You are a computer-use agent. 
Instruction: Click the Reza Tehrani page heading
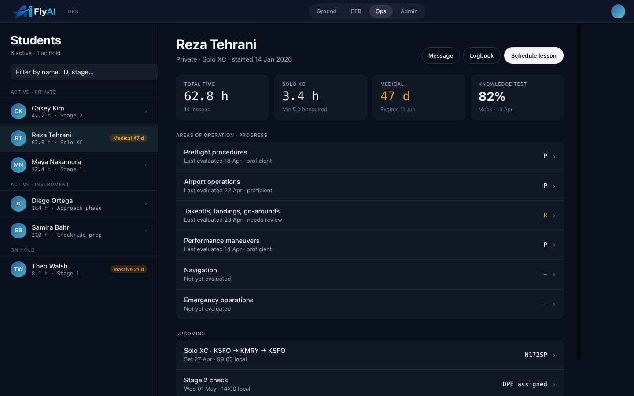(216, 44)
